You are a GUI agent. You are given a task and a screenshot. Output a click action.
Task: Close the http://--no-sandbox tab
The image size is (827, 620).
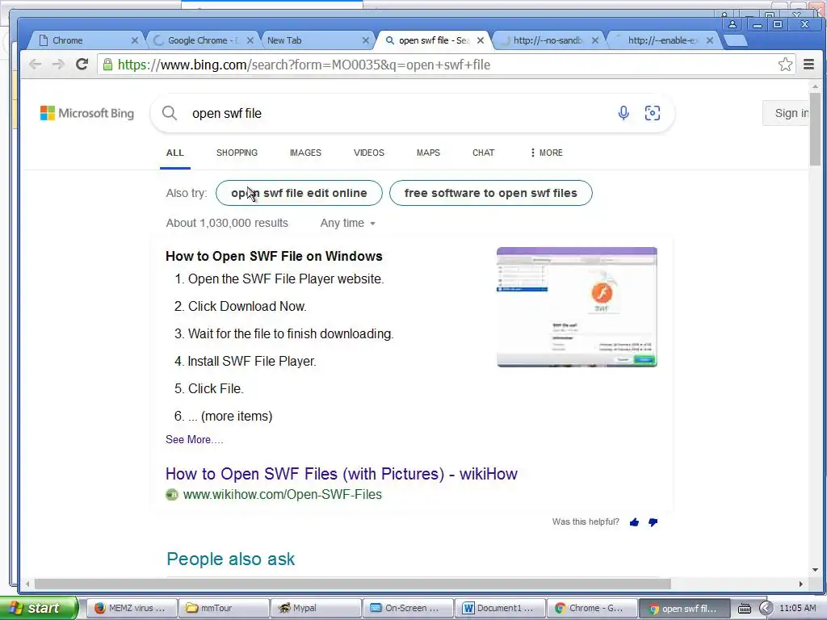click(595, 40)
